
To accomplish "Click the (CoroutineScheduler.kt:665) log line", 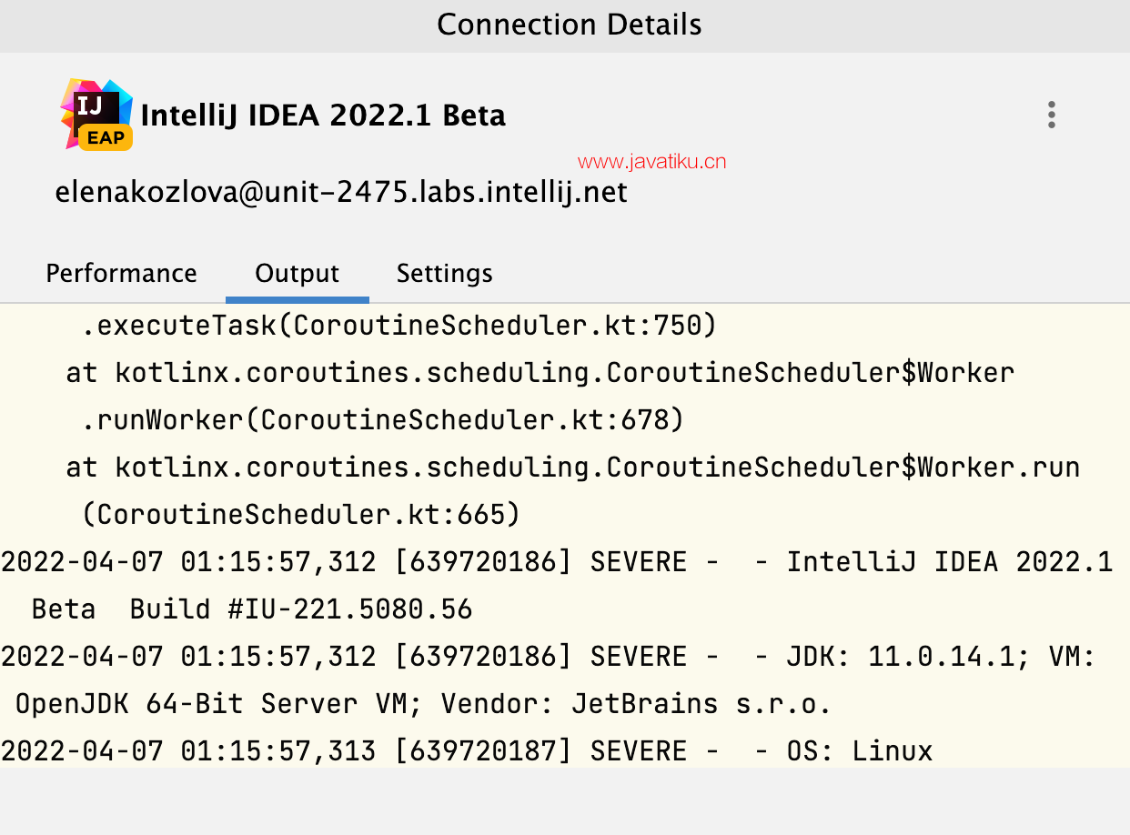I will pos(301,515).
